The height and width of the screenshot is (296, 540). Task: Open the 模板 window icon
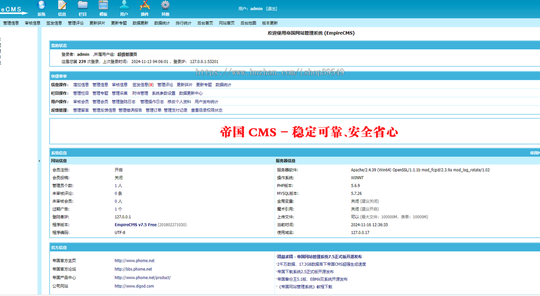(x=103, y=5)
